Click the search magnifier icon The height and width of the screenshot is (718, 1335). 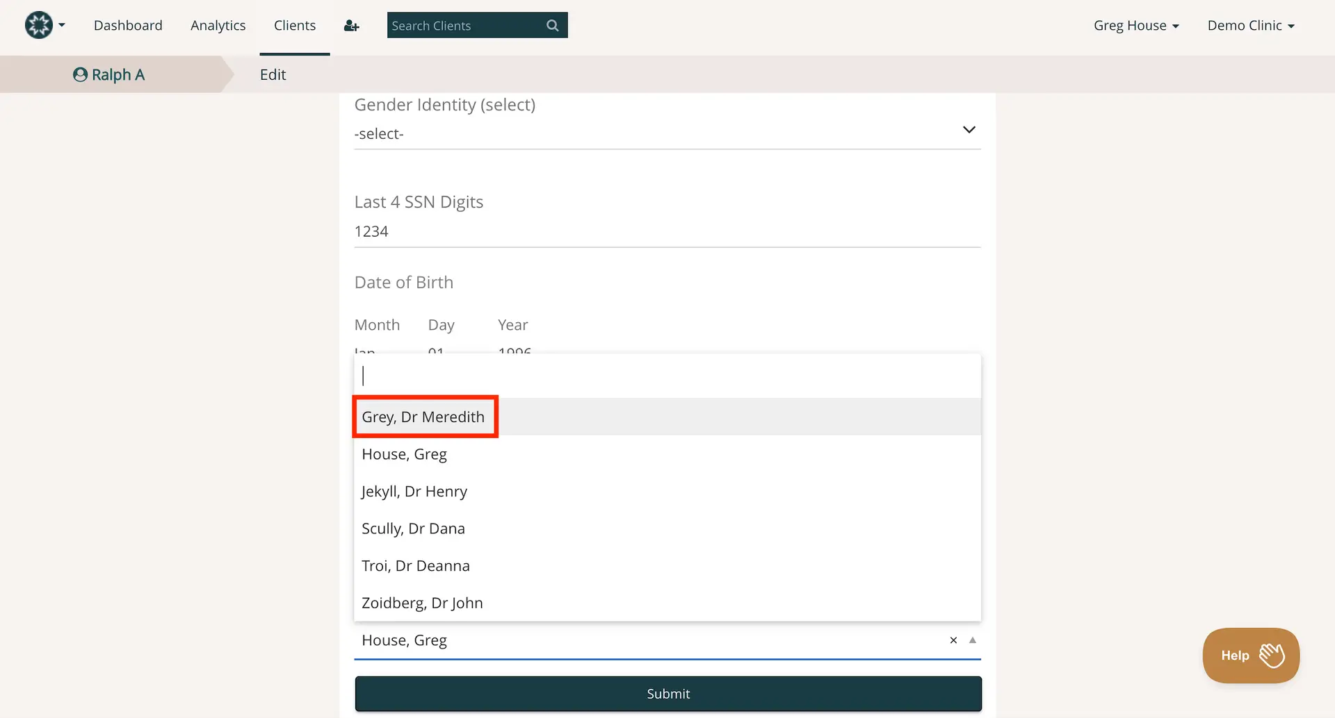(x=551, y=25)
